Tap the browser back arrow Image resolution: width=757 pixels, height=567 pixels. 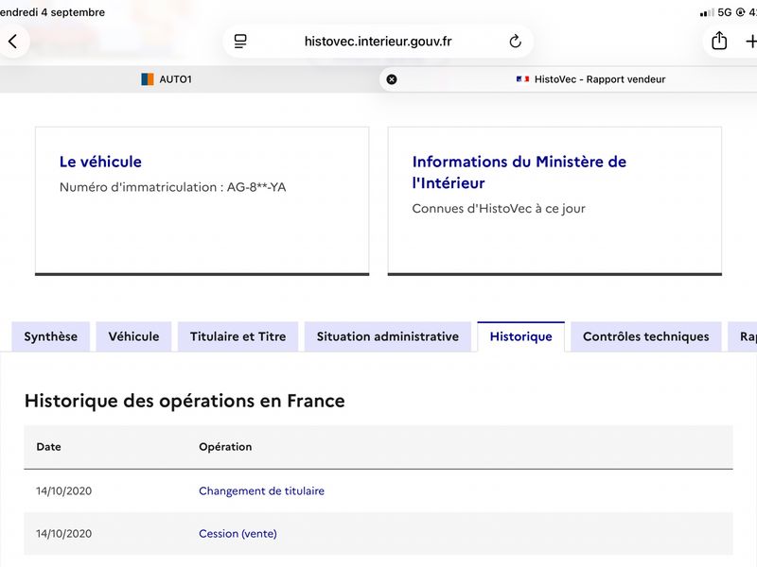(13, 42)
